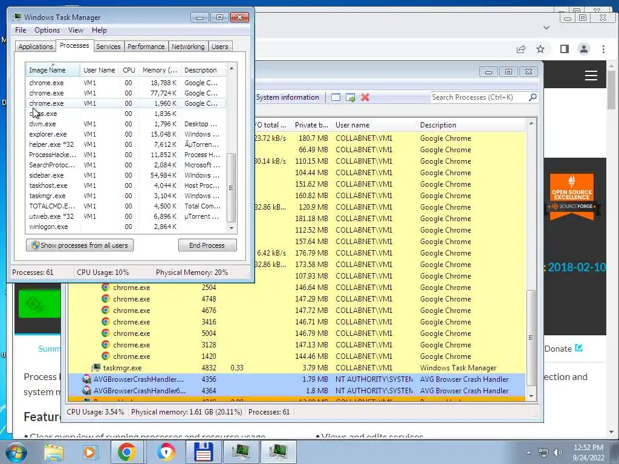Viewport: 619px width, 464px height.
Task: Click the Chrome share page icon
Action: [x=521, y=49]
